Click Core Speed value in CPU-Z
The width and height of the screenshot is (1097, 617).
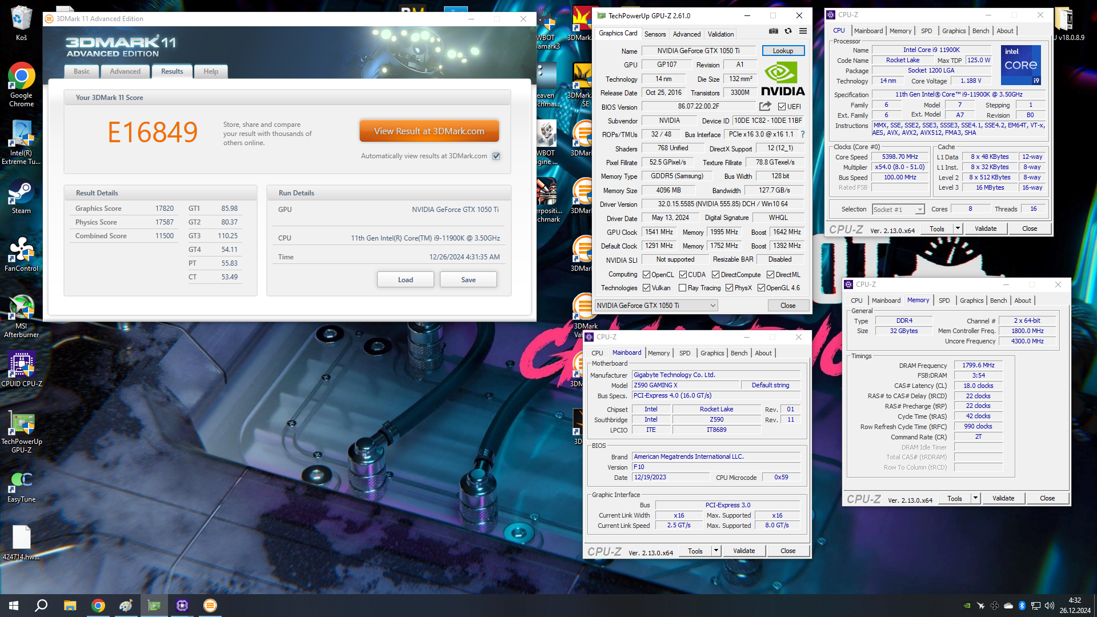tap(900, 157)
